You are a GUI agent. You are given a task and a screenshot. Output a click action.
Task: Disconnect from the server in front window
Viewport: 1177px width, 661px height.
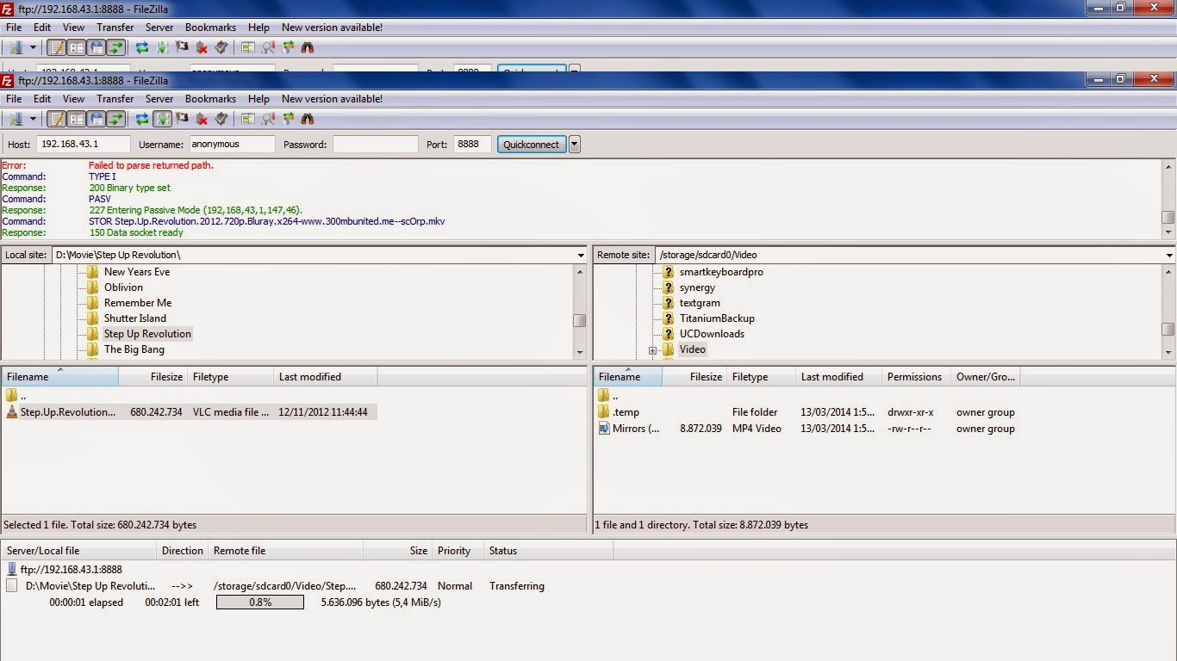point(202,119)
